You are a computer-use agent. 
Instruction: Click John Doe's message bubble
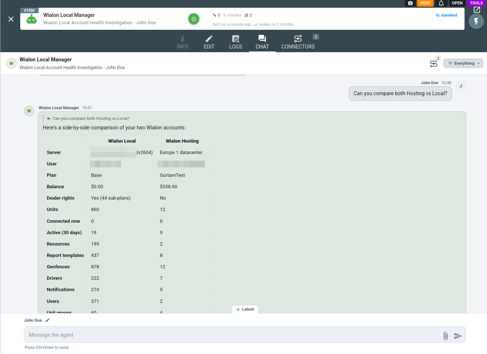[x=400, y=93]
